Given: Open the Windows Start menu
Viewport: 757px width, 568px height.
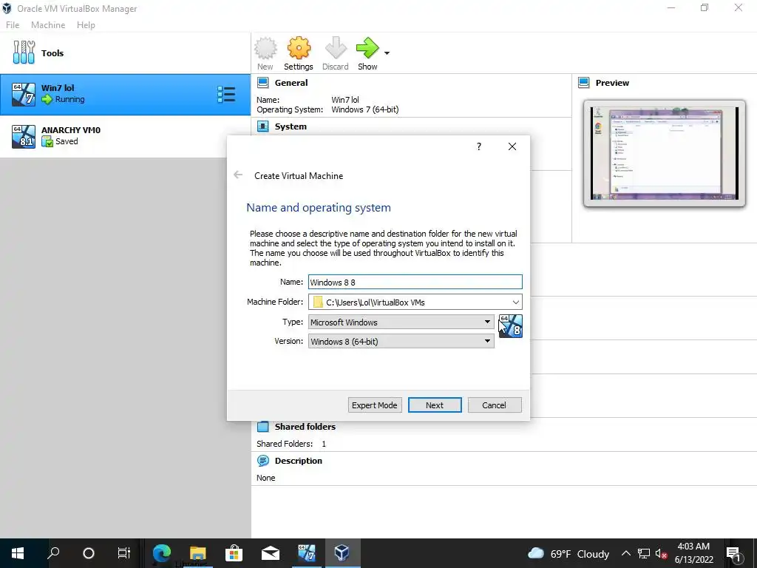Looking at the screenshot, I should (18, 553).
